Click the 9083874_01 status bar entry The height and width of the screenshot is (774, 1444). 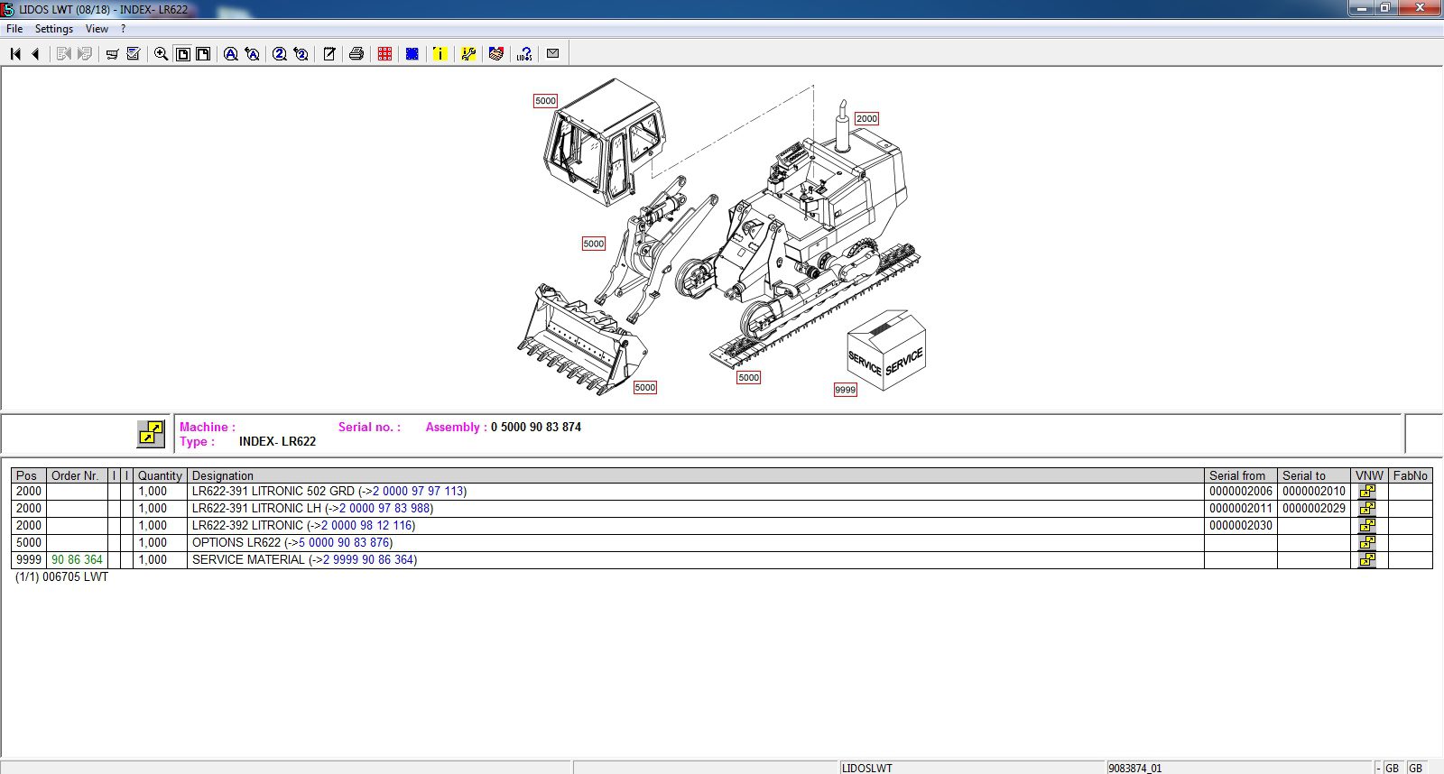1134,769
